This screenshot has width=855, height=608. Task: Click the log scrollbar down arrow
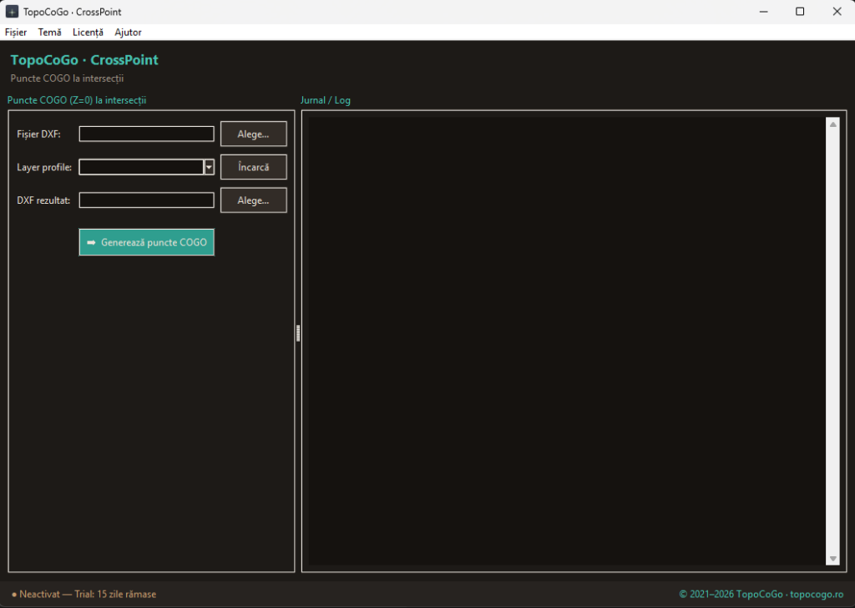832,559
